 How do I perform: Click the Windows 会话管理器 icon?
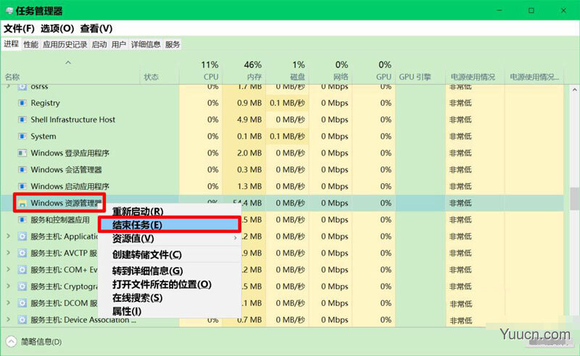pos(22,169)
